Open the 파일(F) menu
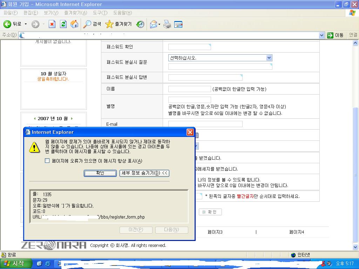The image size is (359, 269). 10,13
